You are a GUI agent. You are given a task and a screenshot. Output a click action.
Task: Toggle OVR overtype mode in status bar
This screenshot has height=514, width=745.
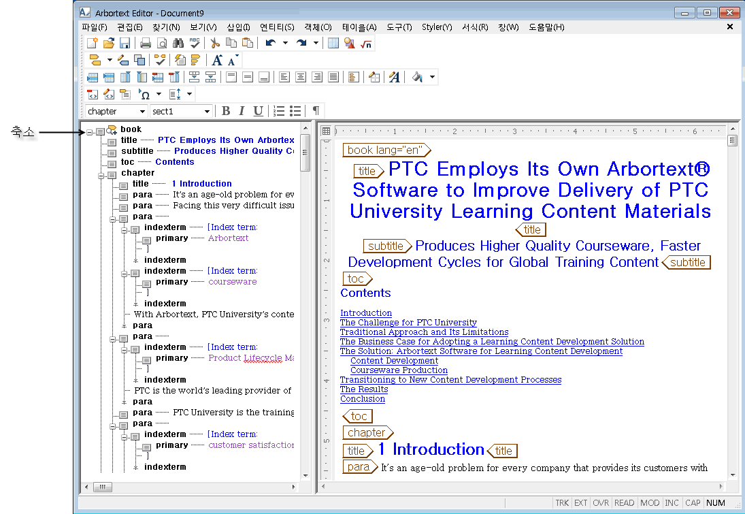[x=601, y=502]
